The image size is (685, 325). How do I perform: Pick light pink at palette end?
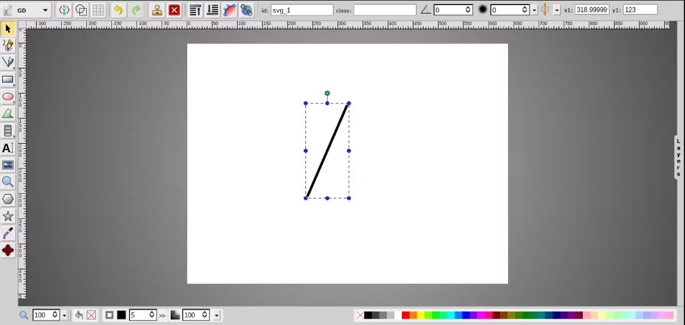pos(670,315)
